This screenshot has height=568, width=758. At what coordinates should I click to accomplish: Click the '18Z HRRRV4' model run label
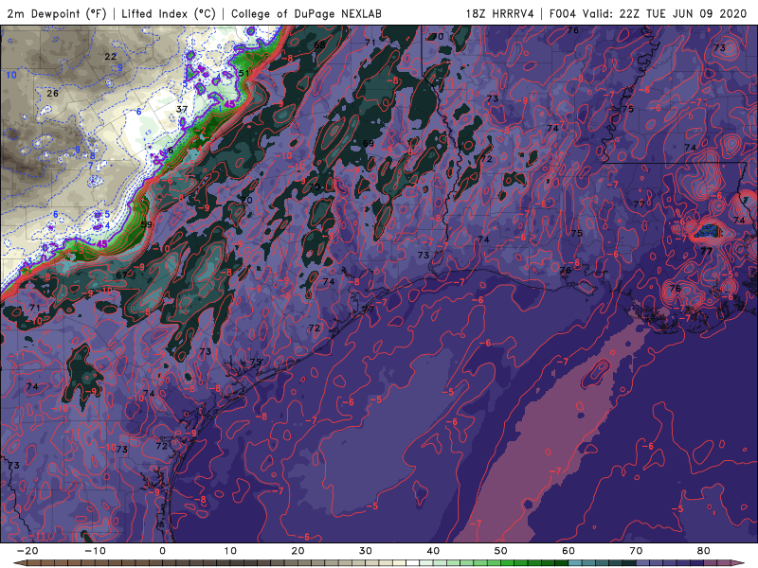(x=500, y=13)
